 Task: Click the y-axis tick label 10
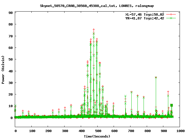point(10,106)
